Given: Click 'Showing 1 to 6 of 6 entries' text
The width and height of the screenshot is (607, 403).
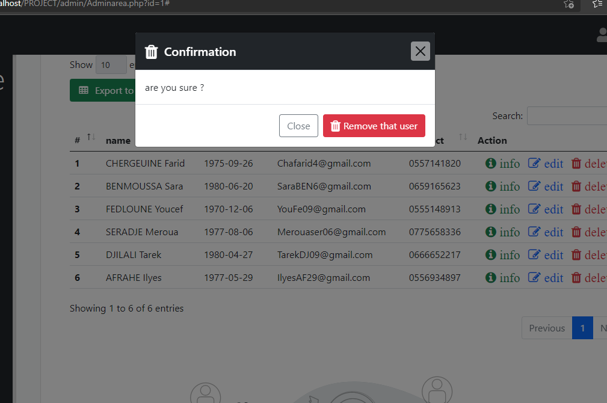Looking at the screenshot, I should [x=126, y=308].
